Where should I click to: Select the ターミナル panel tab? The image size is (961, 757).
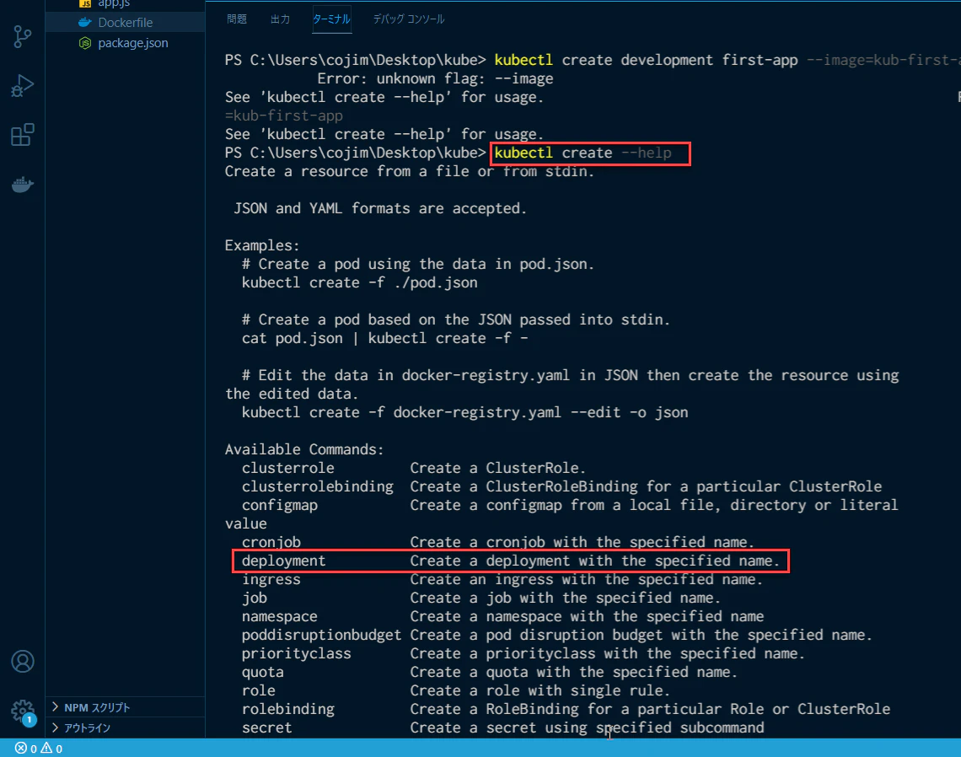pyautogui.click(x=331, y=19)
